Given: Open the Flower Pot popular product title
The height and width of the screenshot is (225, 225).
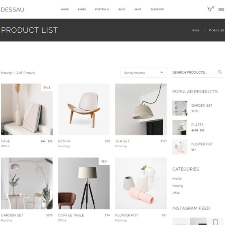Looking at the screenshot, I should pos(202,144).
